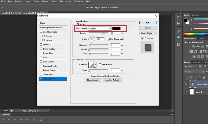Click the Make Default button
The width and height of the screenshot is (208, 124).
[93, 80]
